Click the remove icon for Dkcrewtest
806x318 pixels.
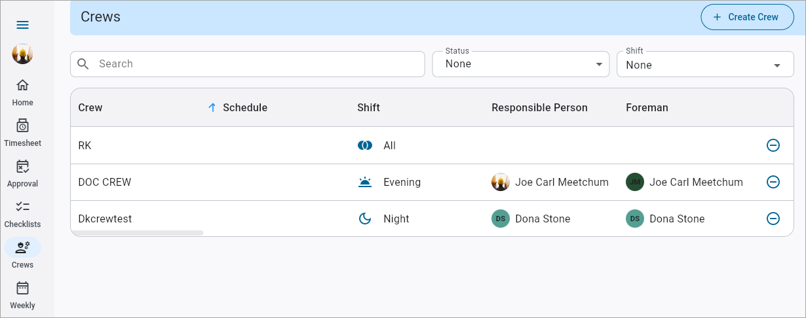[x=773, y=219]
